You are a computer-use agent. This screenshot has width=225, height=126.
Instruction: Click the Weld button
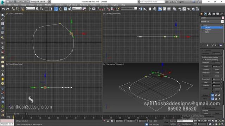click(x=206, y=66)
